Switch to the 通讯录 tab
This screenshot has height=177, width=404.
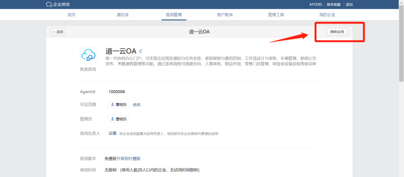coord(122,15)
